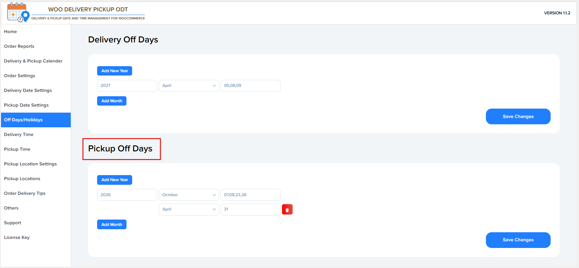The width and height of the screenshot is (579, 268).
Task: Open the April month dropdown under Delivery Off Days
Action: point(189,86)
